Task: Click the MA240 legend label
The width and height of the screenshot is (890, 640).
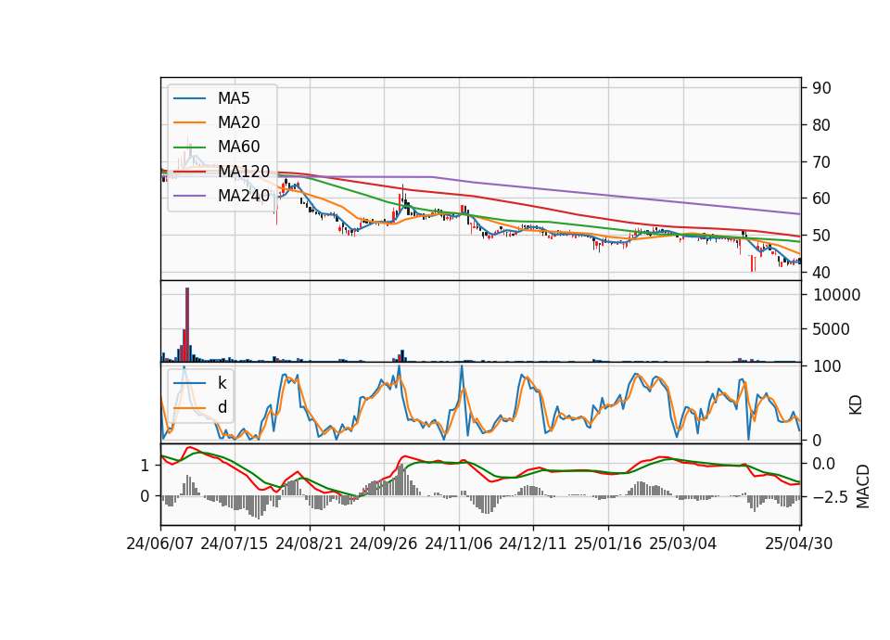Action: [244, 196]
